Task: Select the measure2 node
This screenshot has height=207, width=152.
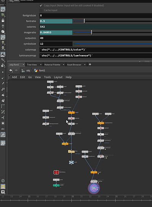Action: (x=46, y=117)
